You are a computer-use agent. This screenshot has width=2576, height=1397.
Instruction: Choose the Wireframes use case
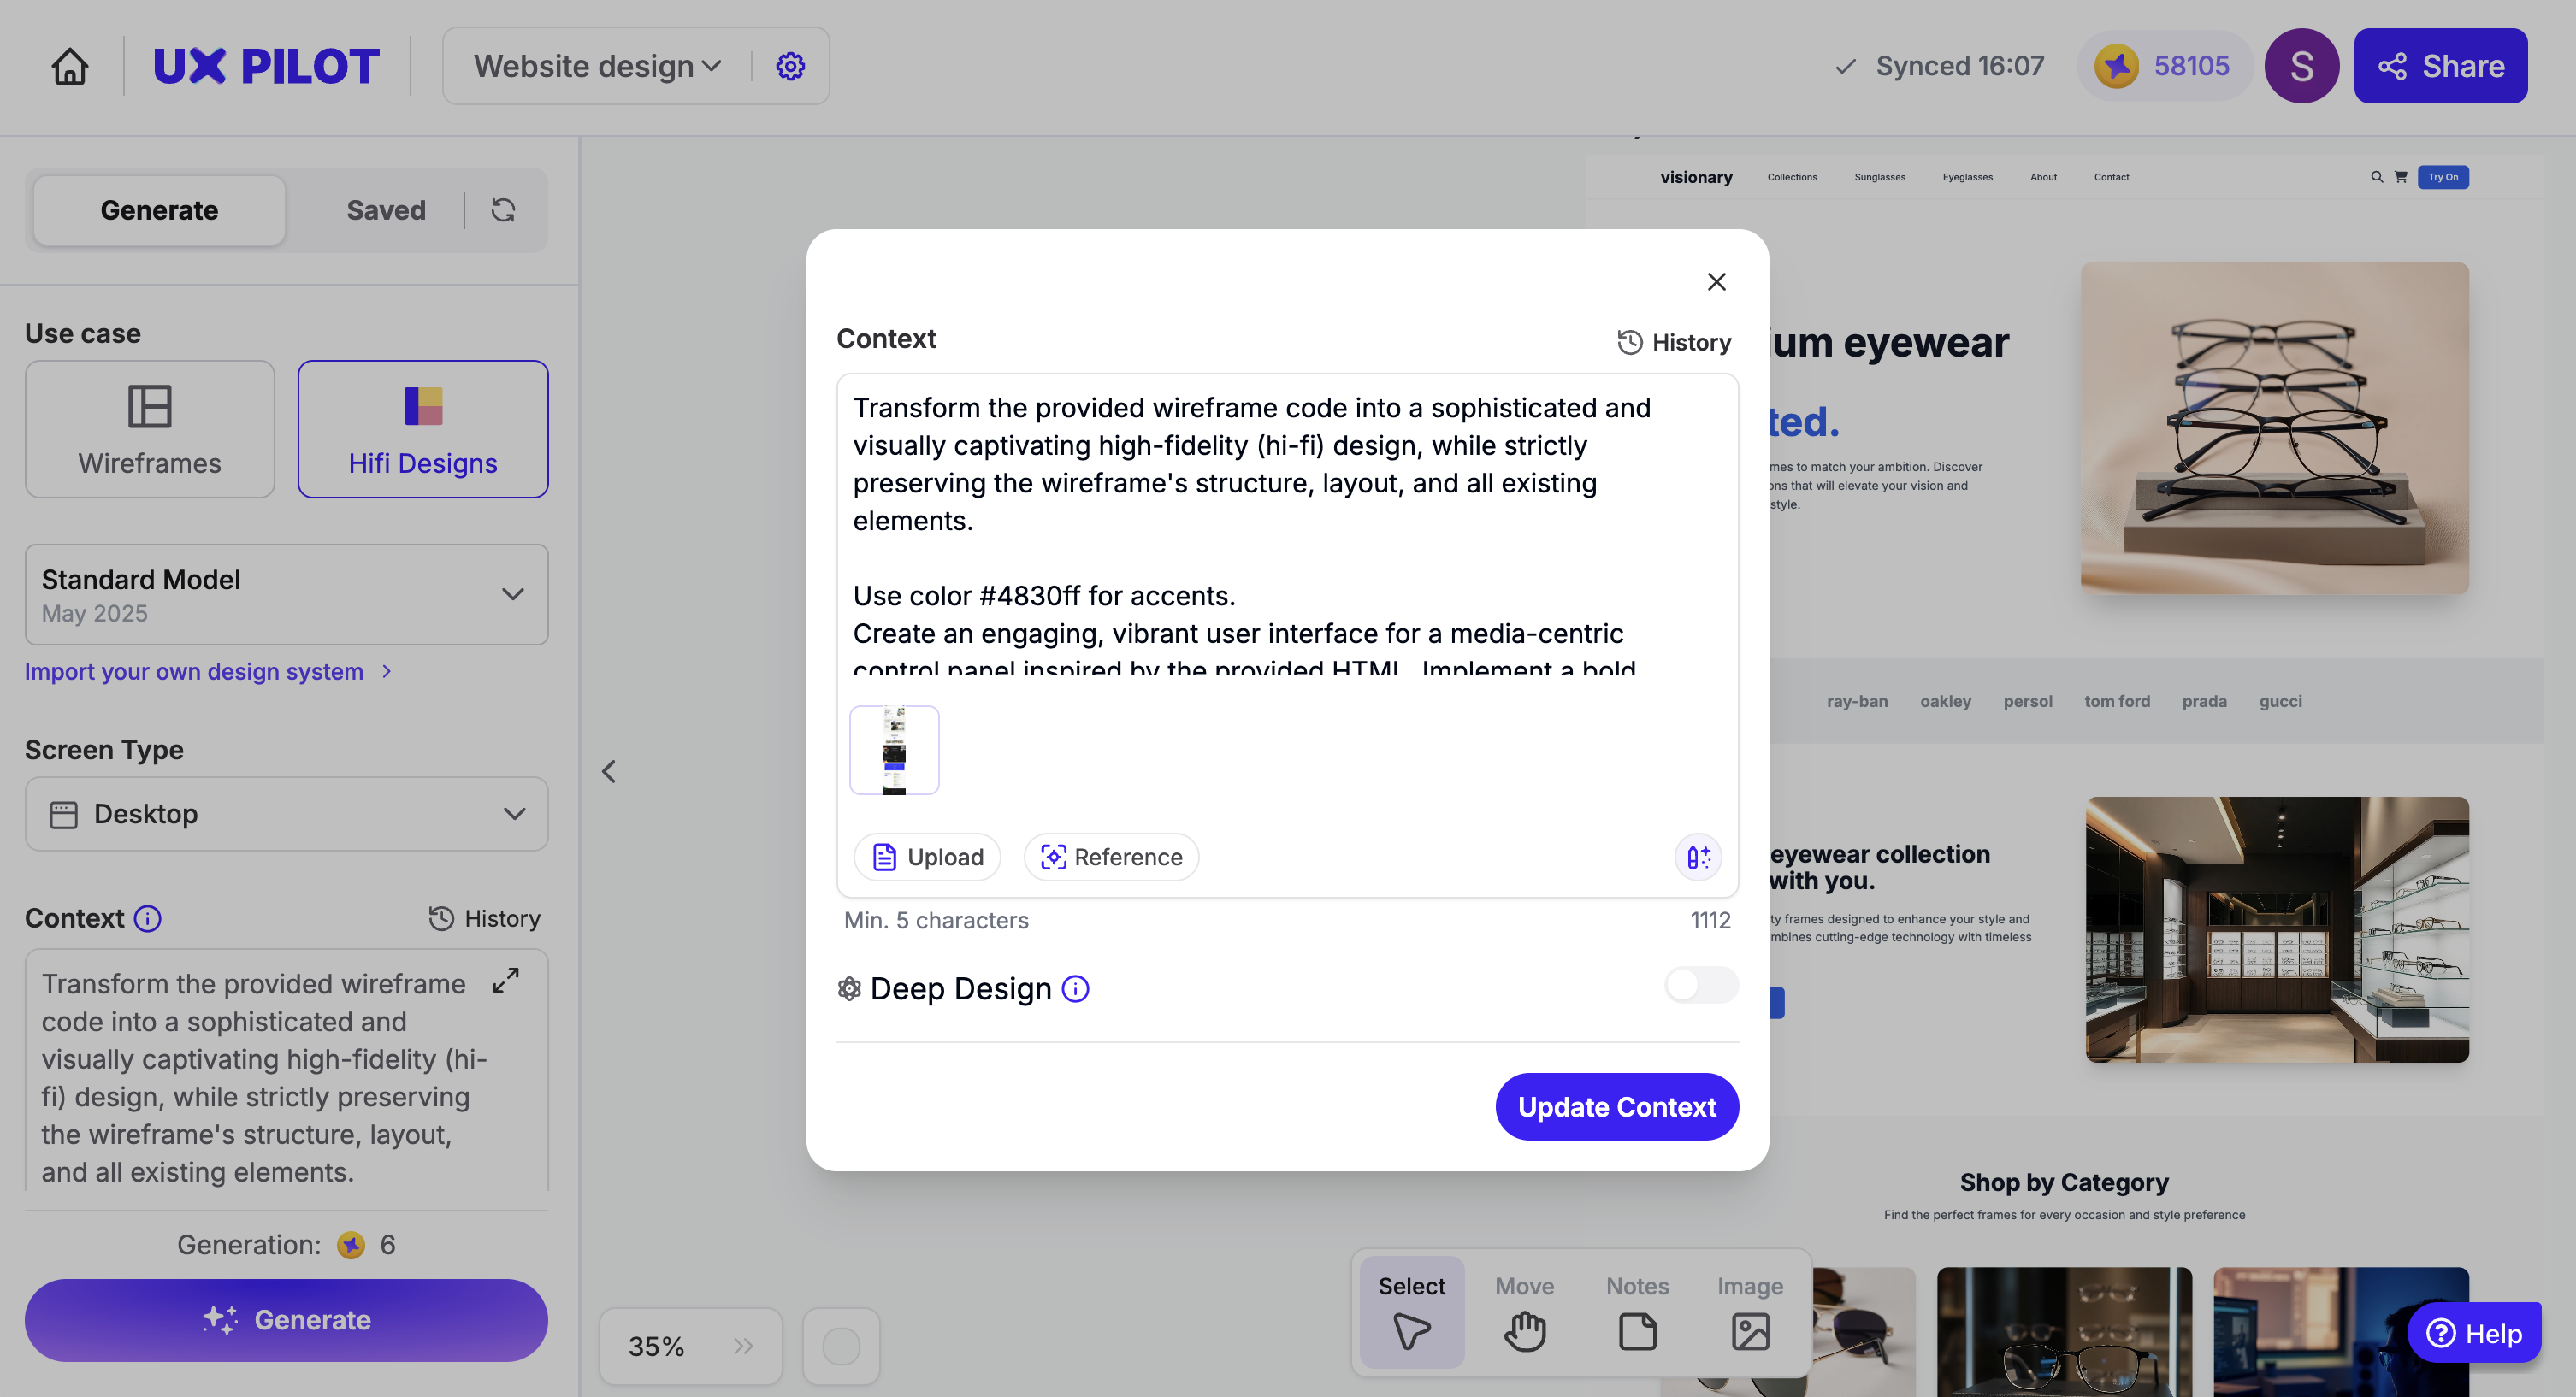150,429
